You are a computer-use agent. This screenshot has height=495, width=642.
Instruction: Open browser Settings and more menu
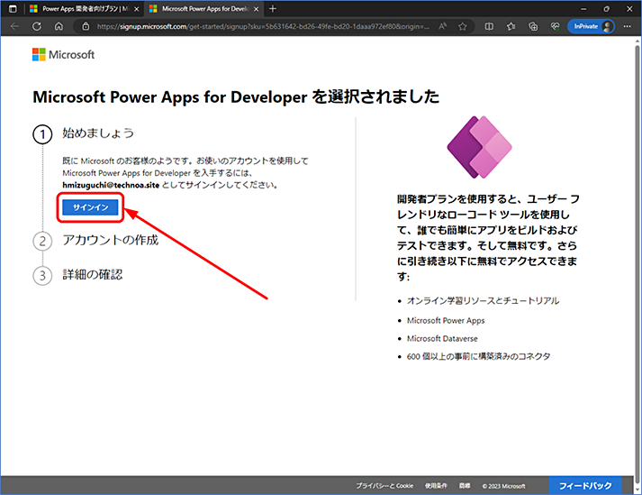[x=628, y=26]
